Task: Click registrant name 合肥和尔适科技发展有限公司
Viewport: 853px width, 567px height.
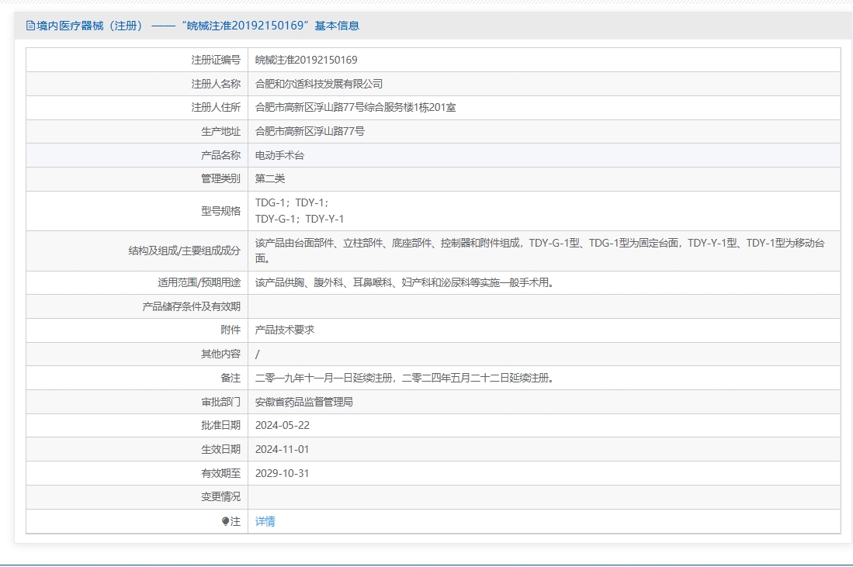Action: point(319,84)
